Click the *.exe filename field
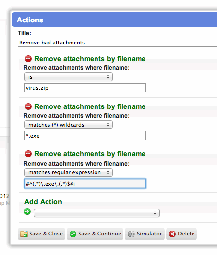 pos(85,135)
